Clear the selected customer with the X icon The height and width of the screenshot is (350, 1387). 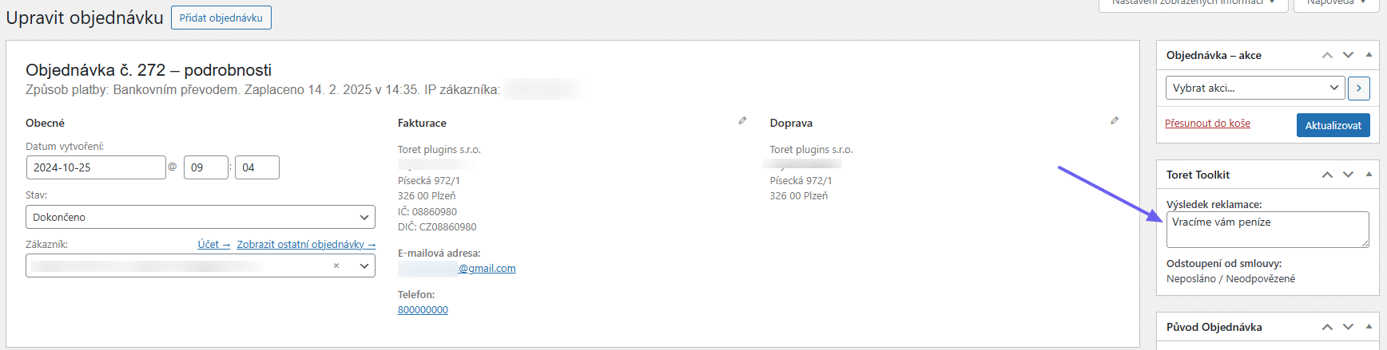[336, 265]
